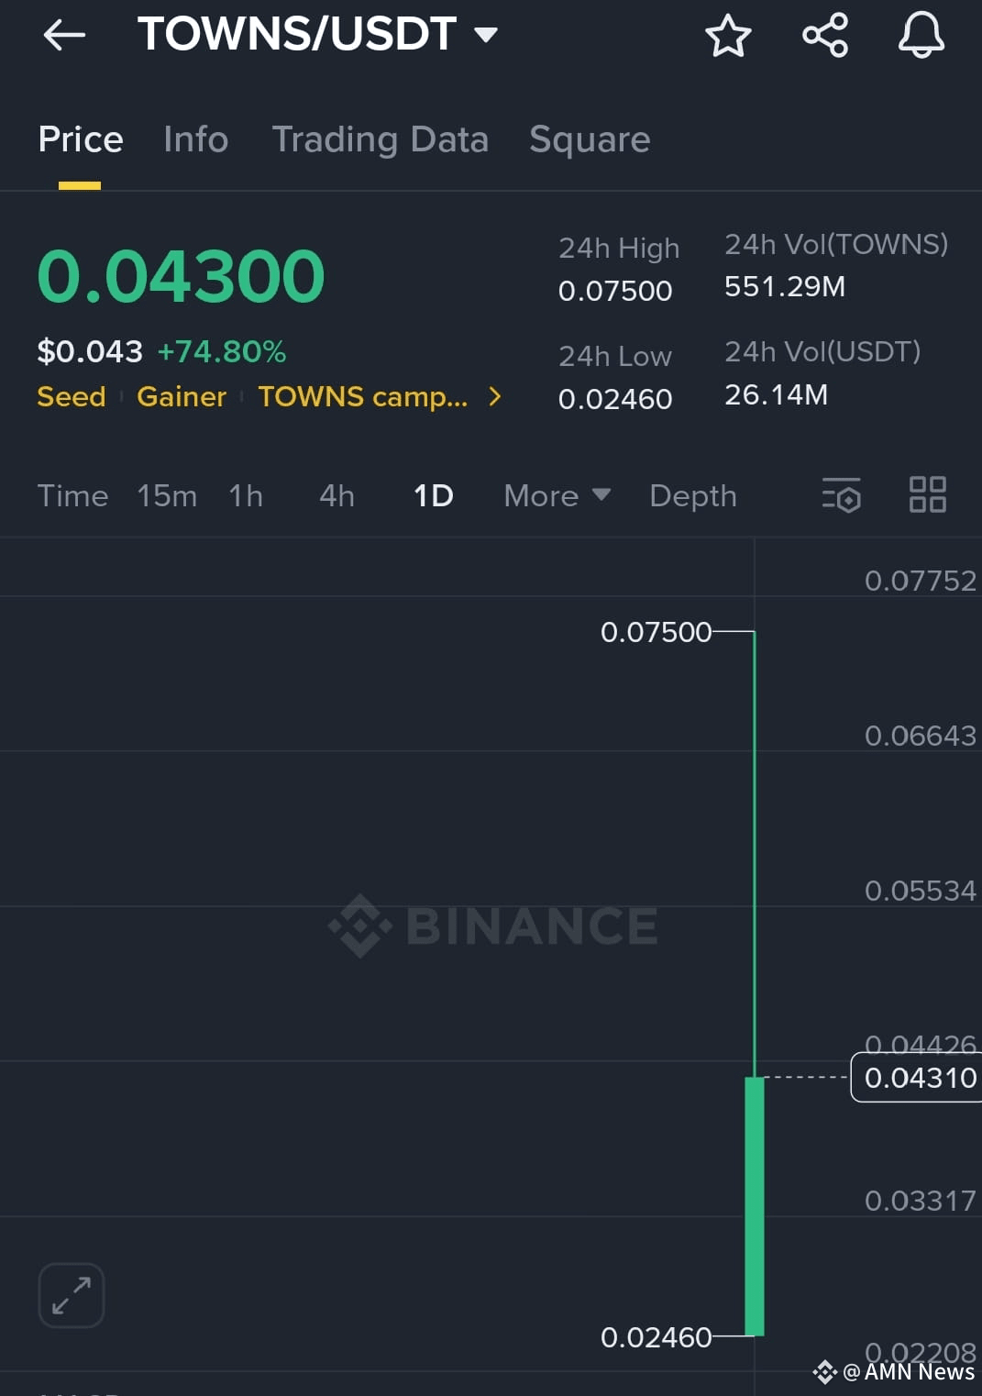Tap the 24h High value 0.07500
The width and height of the screenshot is (982, 1396).
[x=615, y=291]
